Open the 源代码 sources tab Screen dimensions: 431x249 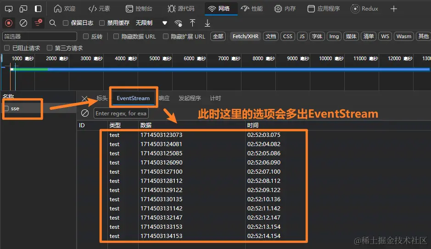click(181, 9)
